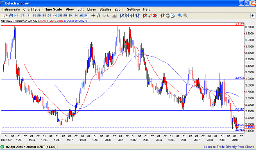Open the Edit menu
This screenshot has width=256, height=150.
[x=81, y=9]
